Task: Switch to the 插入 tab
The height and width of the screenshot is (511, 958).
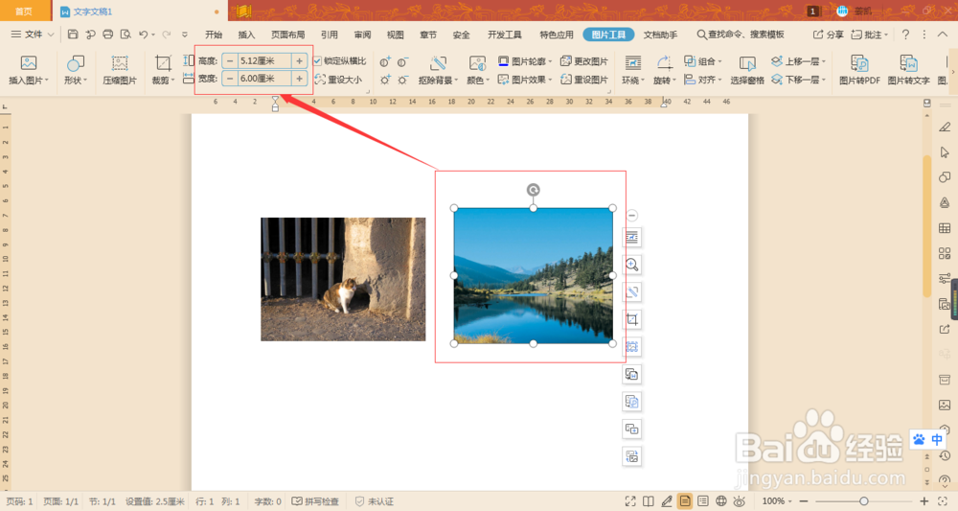Action: 246,35
